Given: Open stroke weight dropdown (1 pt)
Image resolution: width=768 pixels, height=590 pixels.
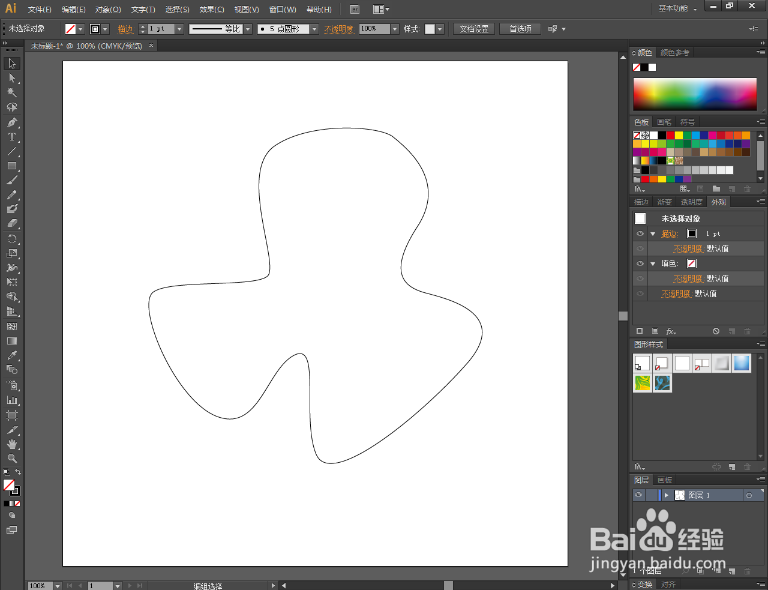Looking at the screenshot, I should pyautogui.click(x=179, y=29).
